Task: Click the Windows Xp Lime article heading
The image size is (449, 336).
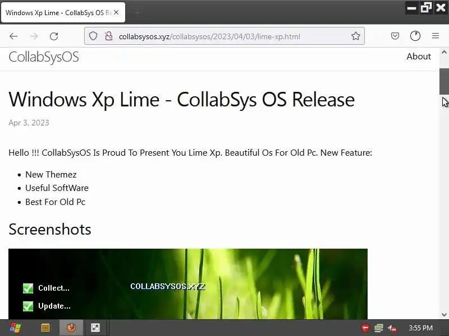Action: pos(181,100)
